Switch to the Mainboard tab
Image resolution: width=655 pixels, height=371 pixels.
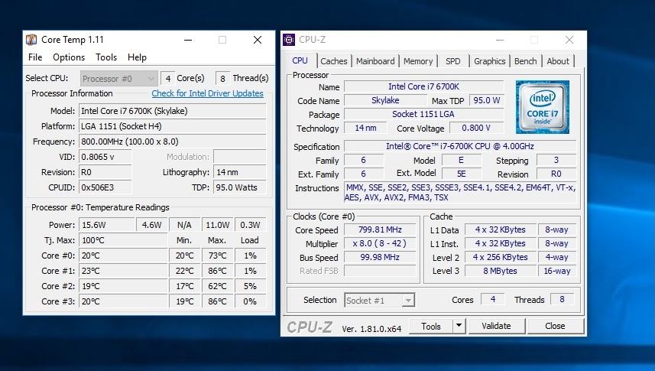point(375,61)
